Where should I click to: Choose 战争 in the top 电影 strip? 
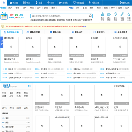click(113, 8)
